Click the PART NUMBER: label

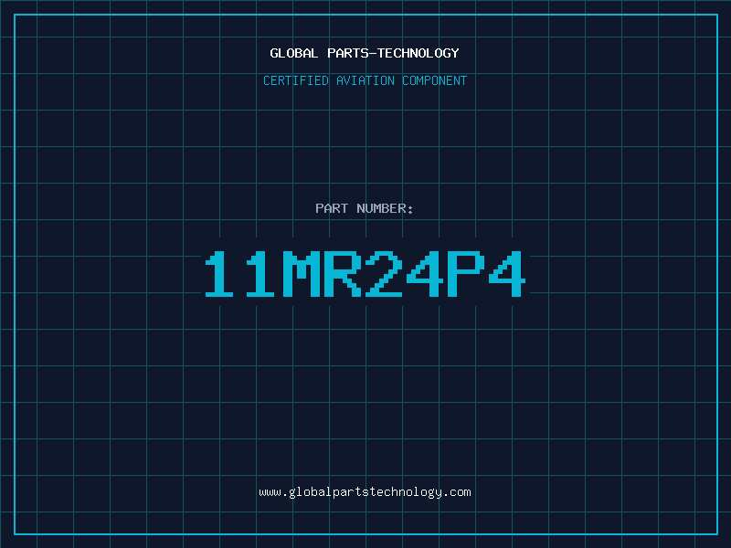[364, 208]
